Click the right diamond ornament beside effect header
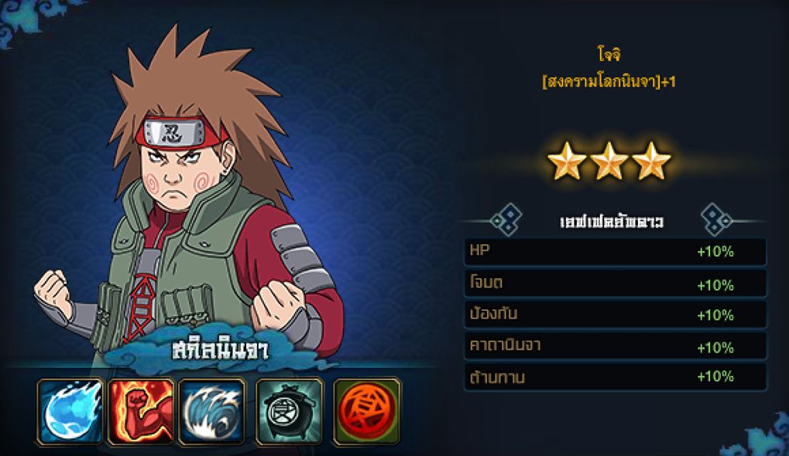This screenshot has height=456, width=789. point(716,220)
